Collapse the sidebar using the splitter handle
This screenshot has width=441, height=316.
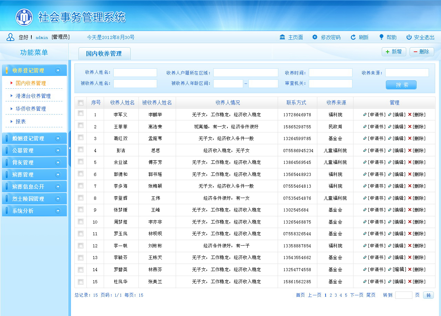coord(70,148)
